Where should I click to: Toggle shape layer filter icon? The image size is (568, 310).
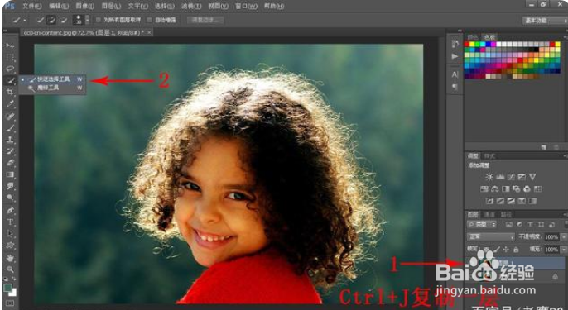542,225
